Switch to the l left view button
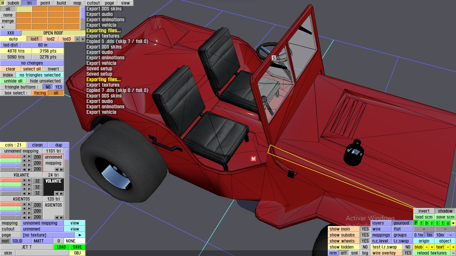The width and height of the screenshot is (456, 256). (437, 223)
